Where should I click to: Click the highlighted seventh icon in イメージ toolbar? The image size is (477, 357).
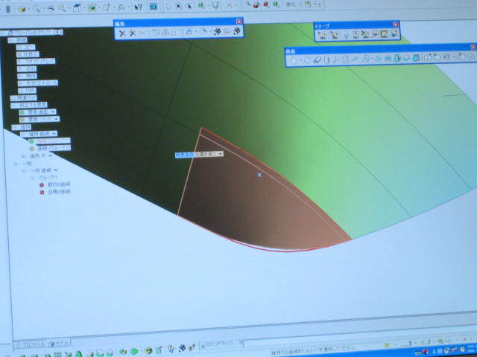click(384, 34)
